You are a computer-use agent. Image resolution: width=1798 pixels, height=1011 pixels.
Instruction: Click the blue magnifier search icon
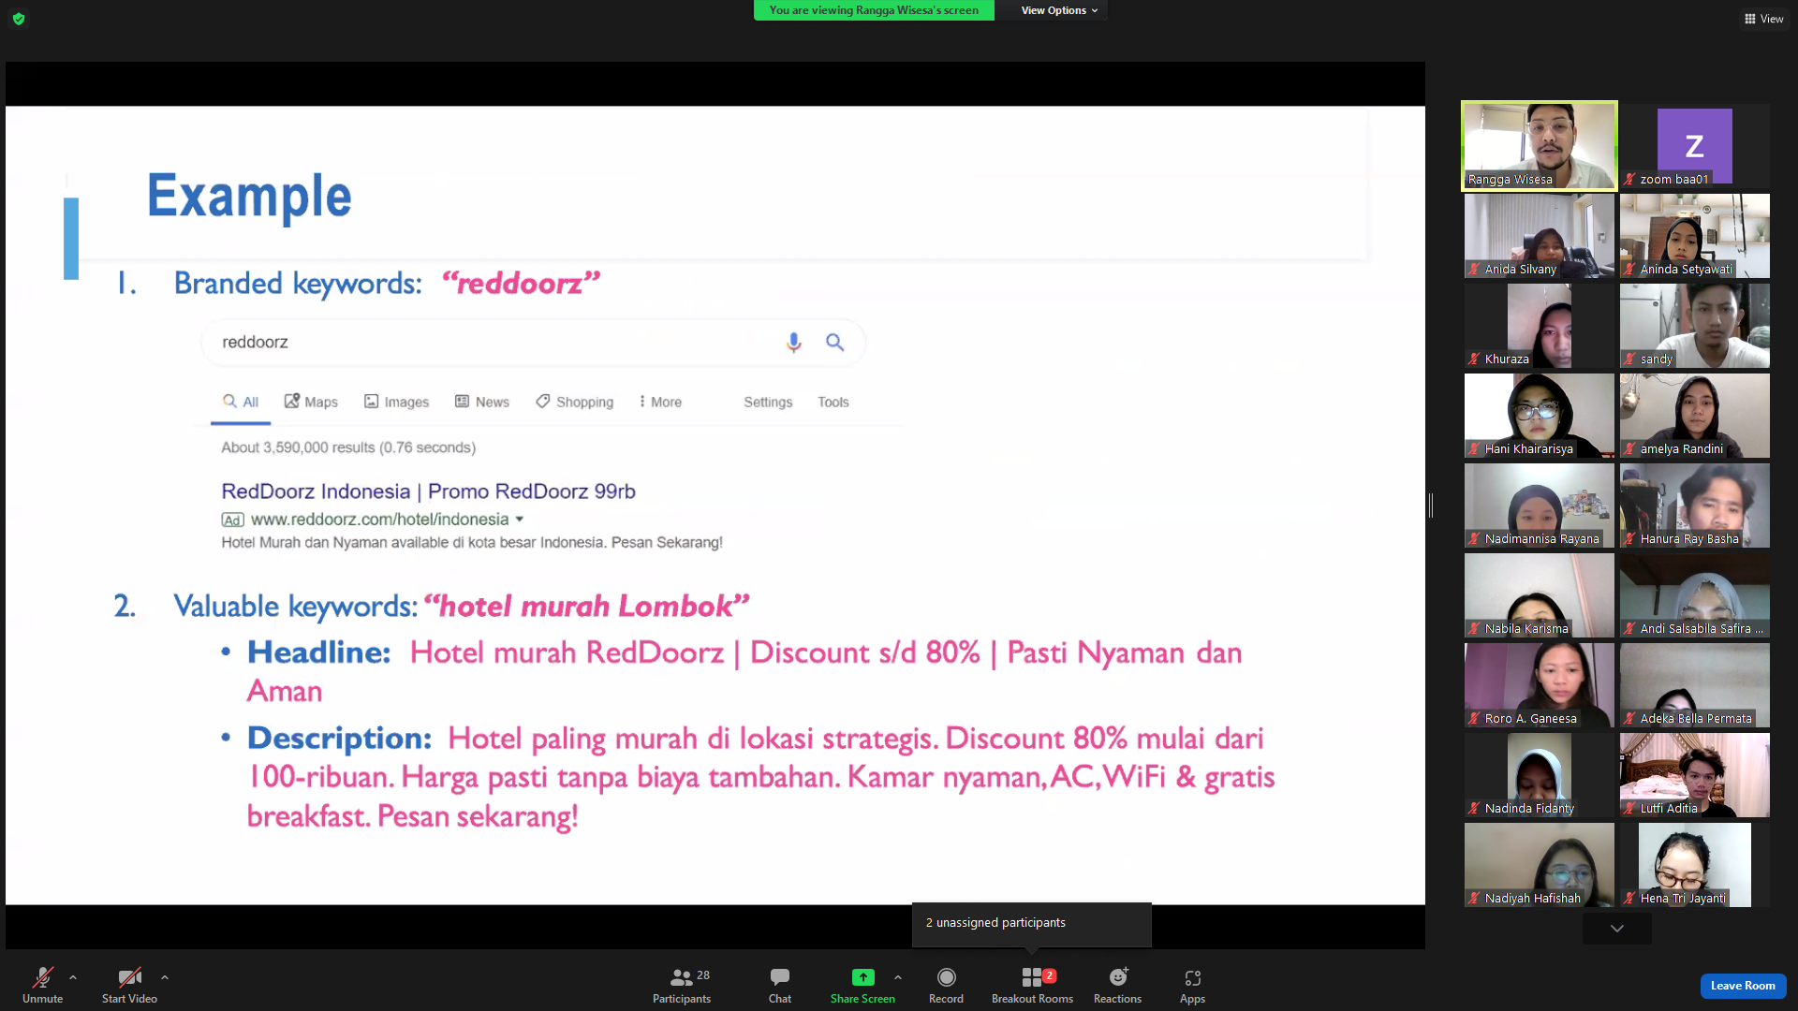834,343
